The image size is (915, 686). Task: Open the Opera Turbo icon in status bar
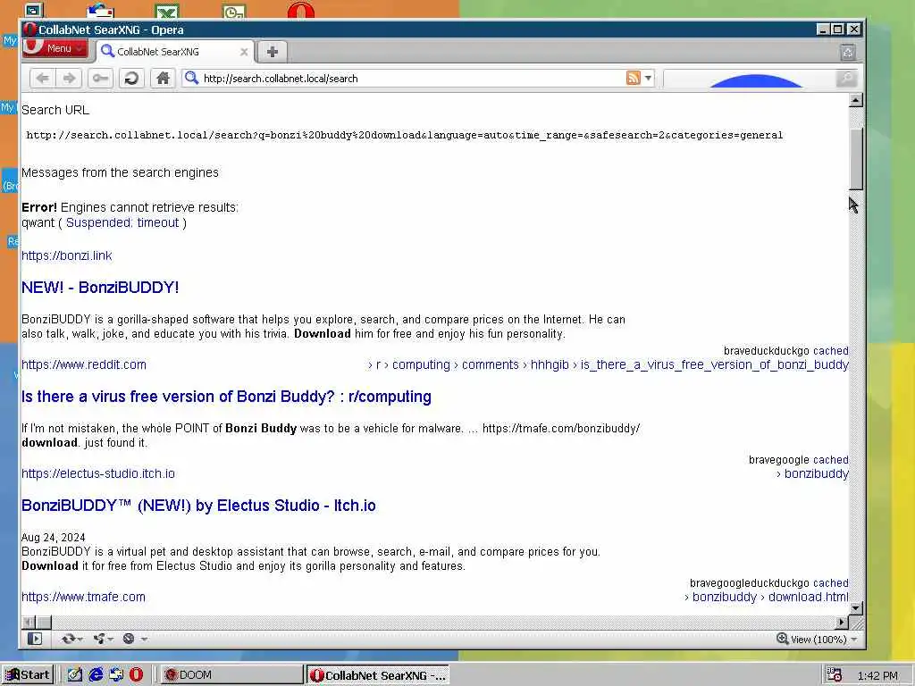129,639
